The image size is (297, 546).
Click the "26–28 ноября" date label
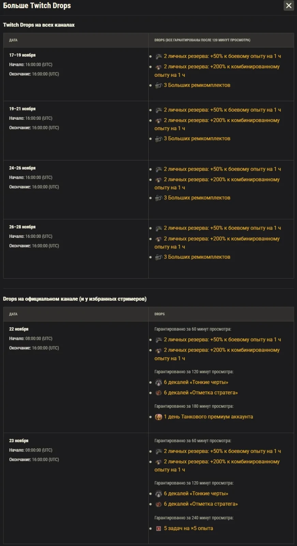pyautogui.click(x=22, y=227)
